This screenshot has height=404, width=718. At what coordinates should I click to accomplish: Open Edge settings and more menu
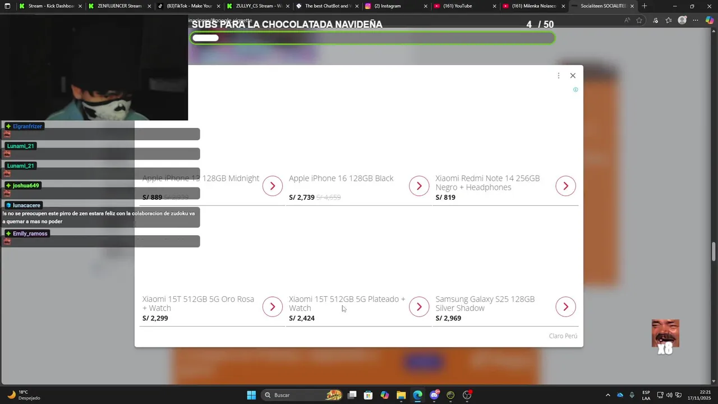pyautogui.click(x=696, y=20)
